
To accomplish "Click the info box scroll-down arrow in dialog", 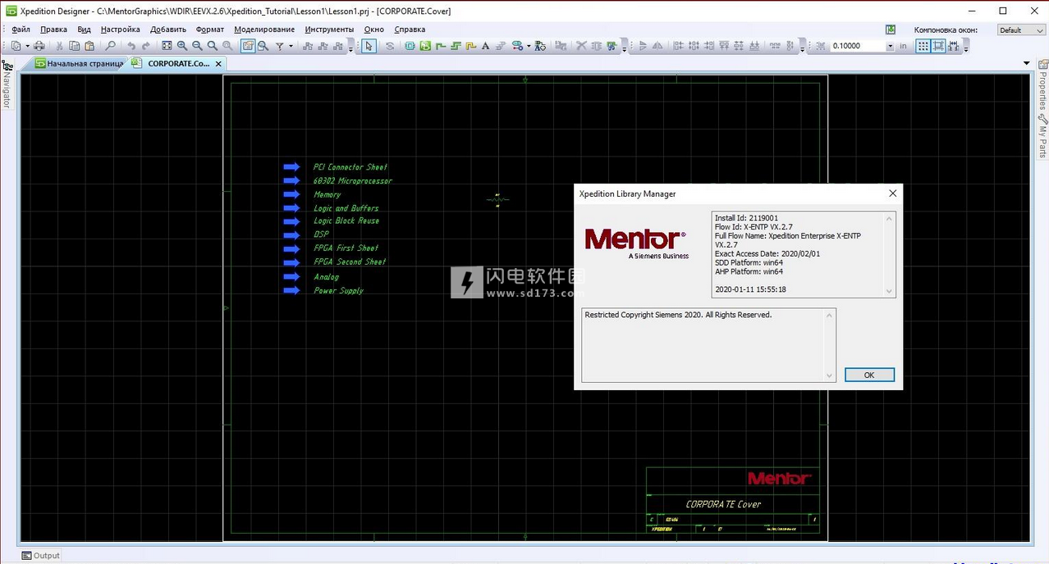I will pyautogui.click(x=888, y=291).
